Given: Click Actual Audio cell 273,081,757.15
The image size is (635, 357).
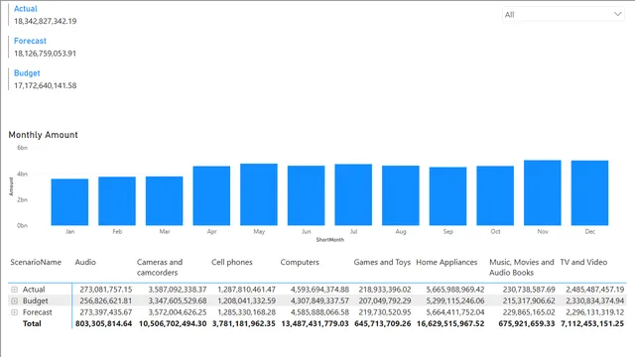Looking at the screenshot, I should (x=106, y=290).
